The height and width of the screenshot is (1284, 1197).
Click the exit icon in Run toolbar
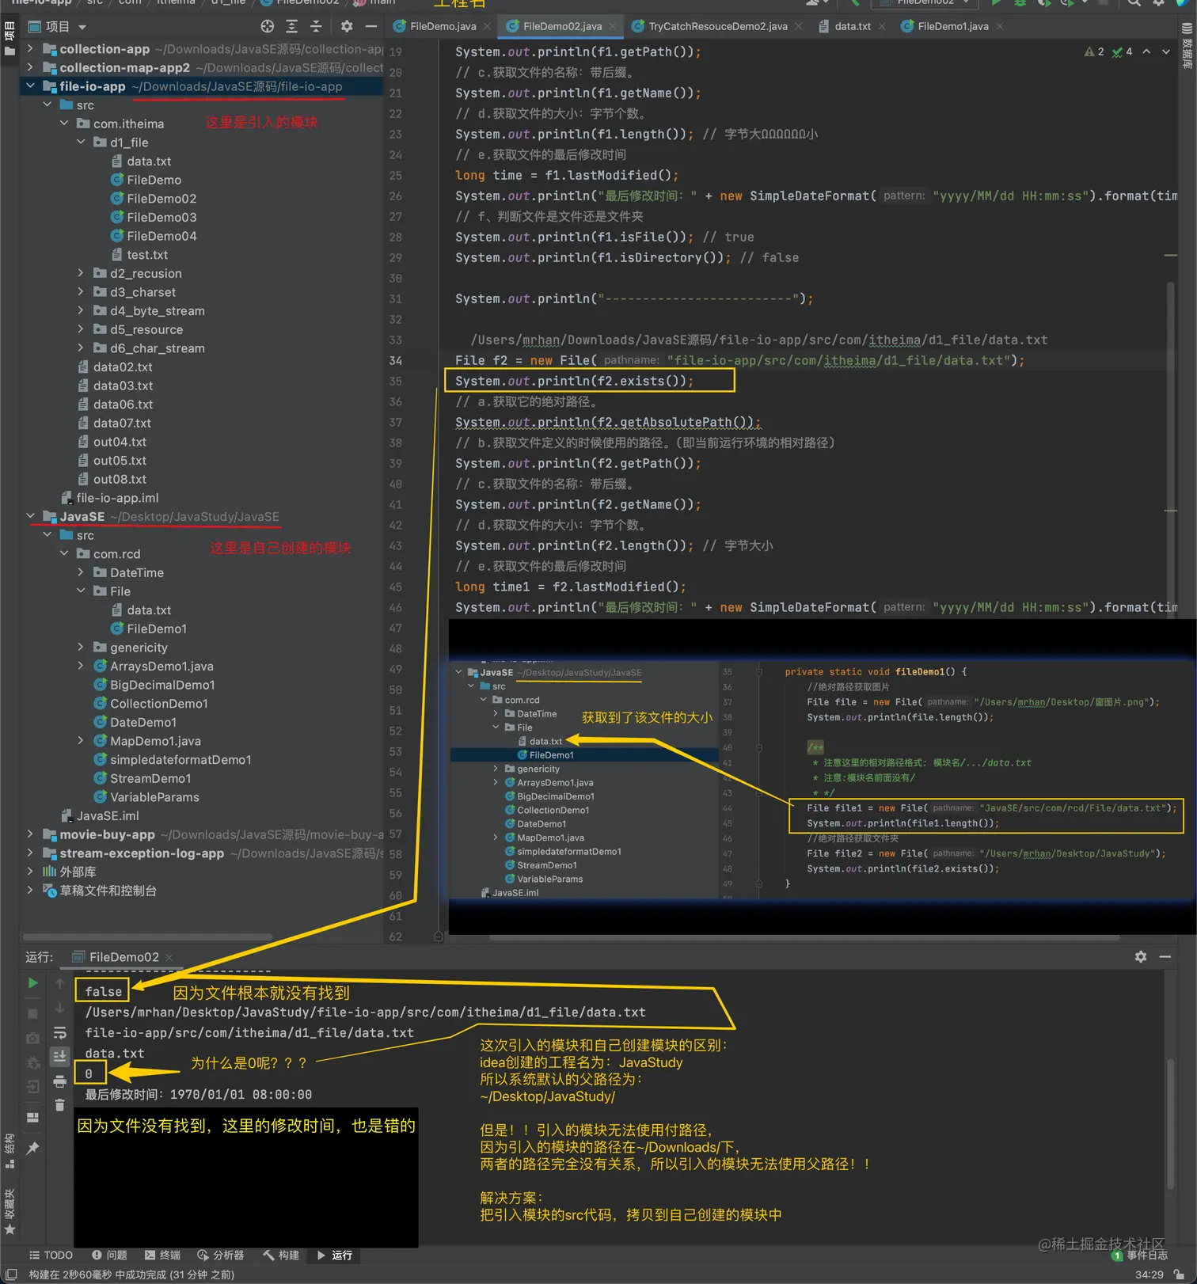(x=32, y=1087)
